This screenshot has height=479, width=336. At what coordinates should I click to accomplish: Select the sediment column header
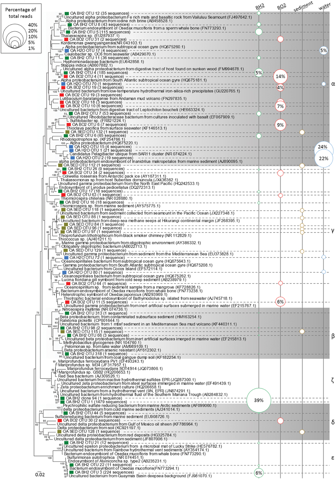tap(303, 6)
